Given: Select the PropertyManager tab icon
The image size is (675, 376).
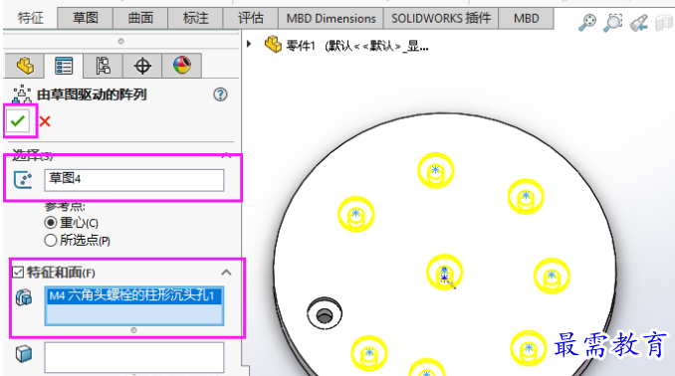Looking at the screenshot, I should click(64, 66).
